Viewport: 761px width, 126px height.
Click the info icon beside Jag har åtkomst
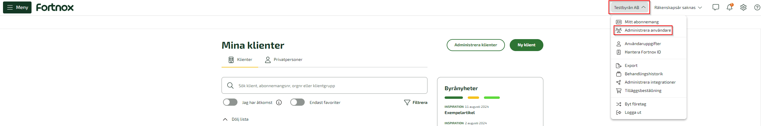(279, 102)
